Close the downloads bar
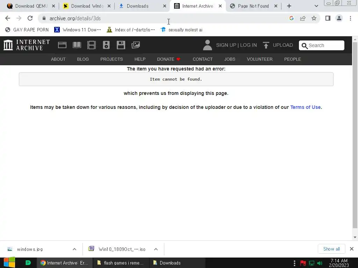The image size is (358, 268). click(x=352, y=249)
